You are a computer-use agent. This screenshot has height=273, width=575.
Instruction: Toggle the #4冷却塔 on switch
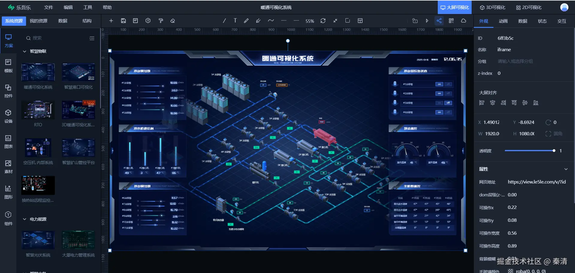pos(439,112)
